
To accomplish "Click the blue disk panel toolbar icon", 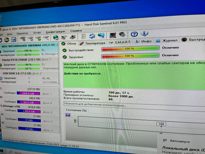I will (x=13, y=39).
